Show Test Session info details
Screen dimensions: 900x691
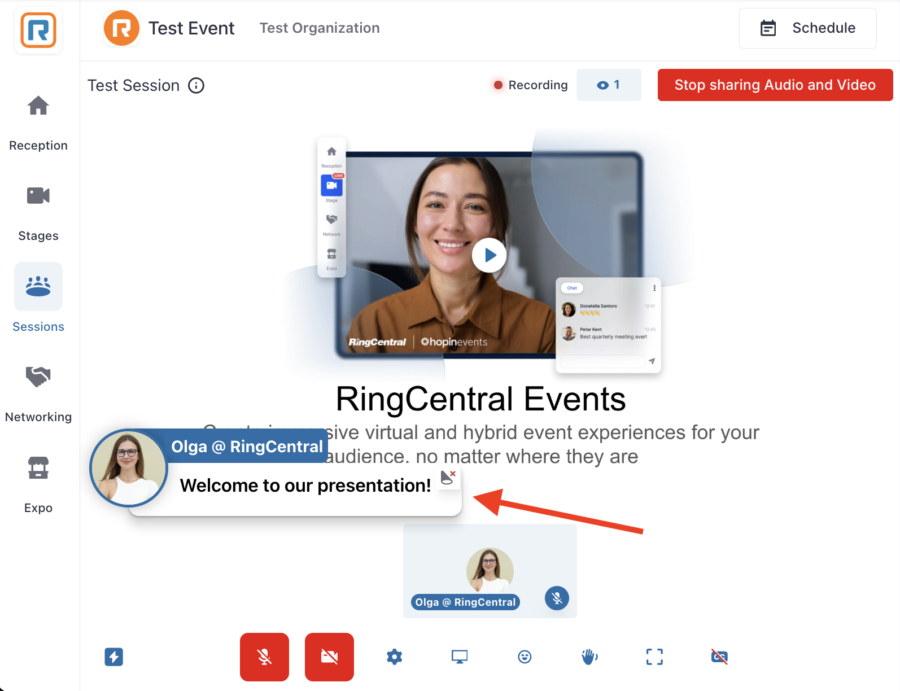196,85
